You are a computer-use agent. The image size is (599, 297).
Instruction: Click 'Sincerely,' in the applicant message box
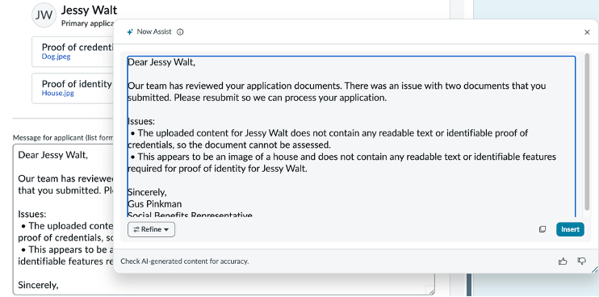[38, 285]
